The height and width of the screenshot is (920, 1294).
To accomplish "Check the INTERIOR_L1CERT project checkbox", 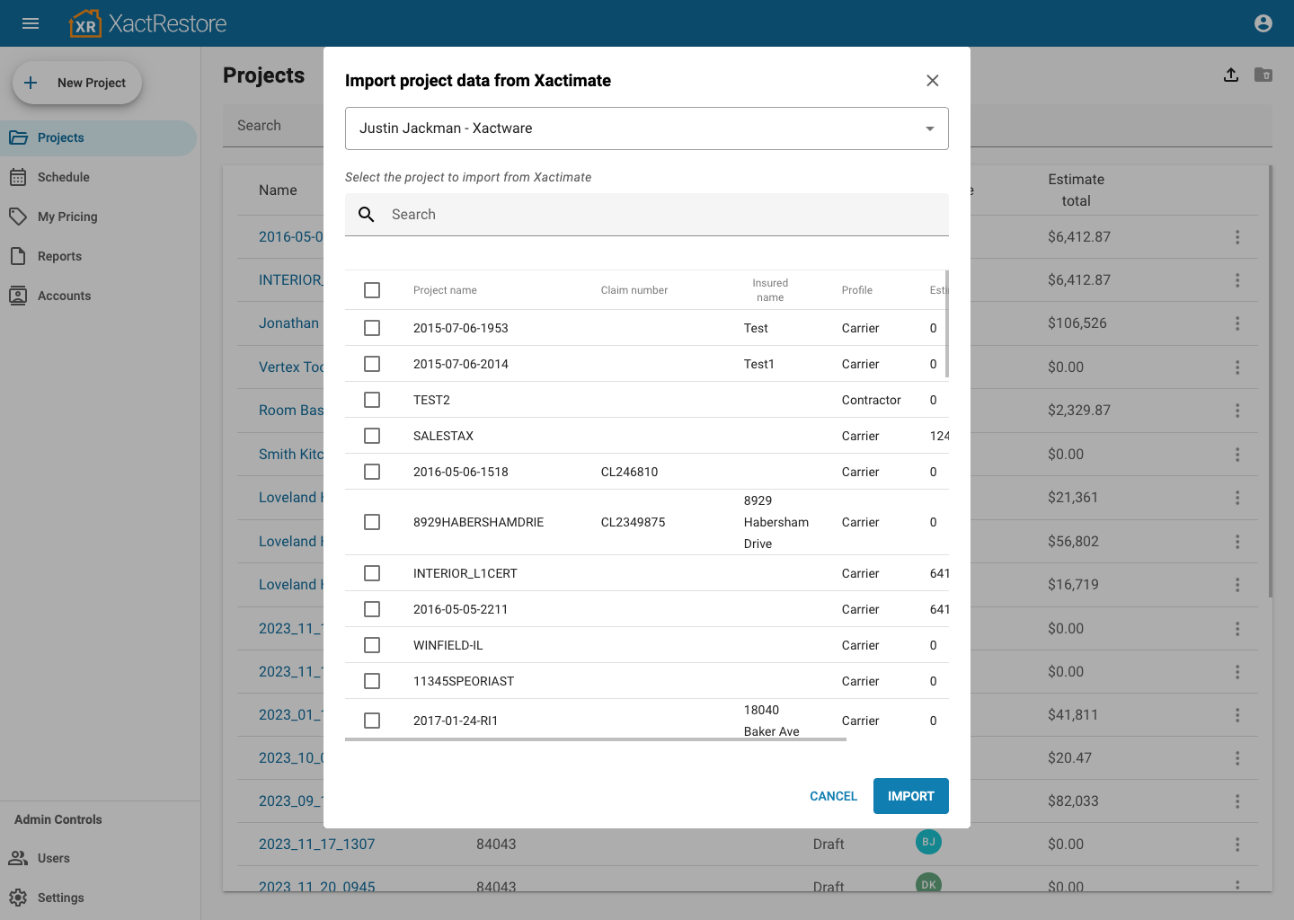I will (x=372, y=573).
